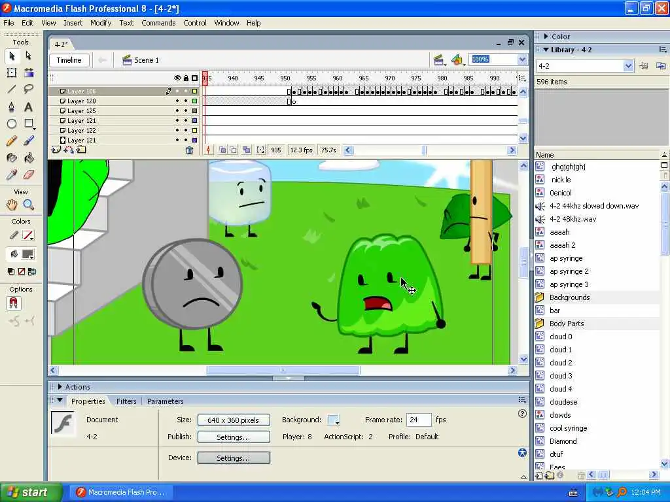Click the Windows start button
This screenshot has height=502, width=670.
pyautogui.click(x=31, y=492)
